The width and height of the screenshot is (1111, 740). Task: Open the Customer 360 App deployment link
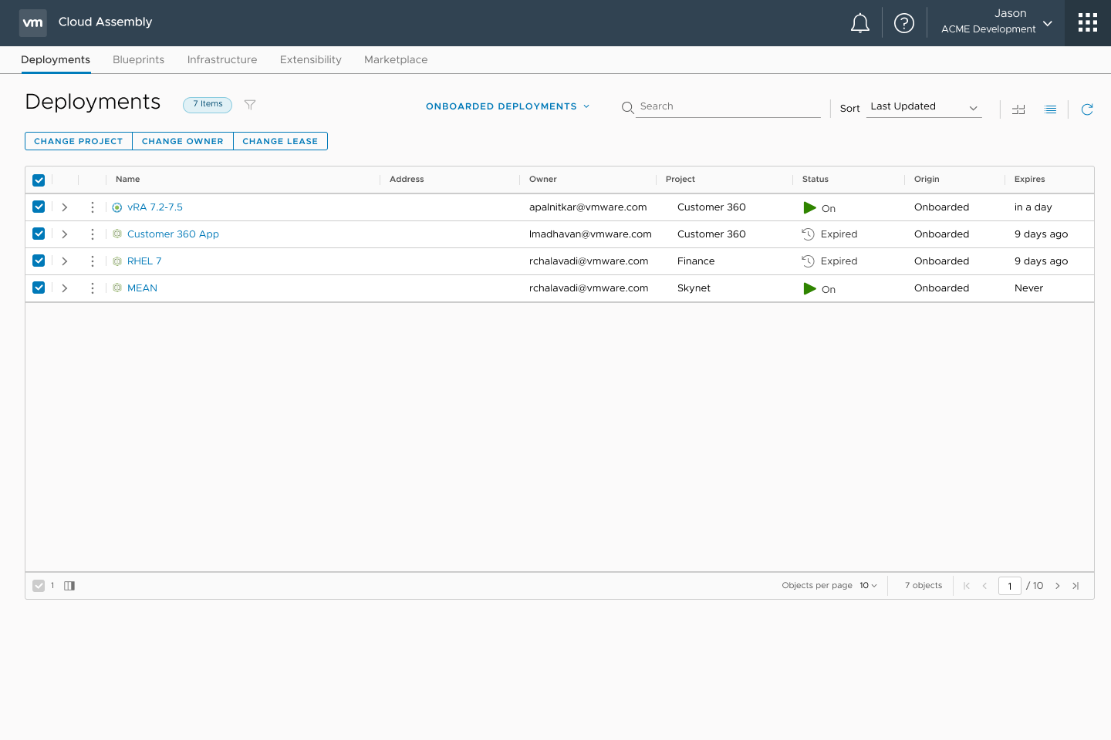(x=173, y=234)
